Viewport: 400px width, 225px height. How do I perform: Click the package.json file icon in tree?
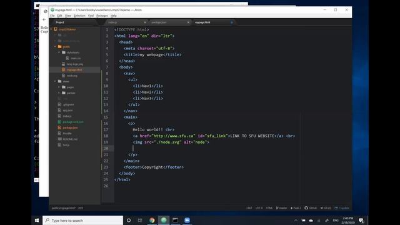[x=59, y=127]
